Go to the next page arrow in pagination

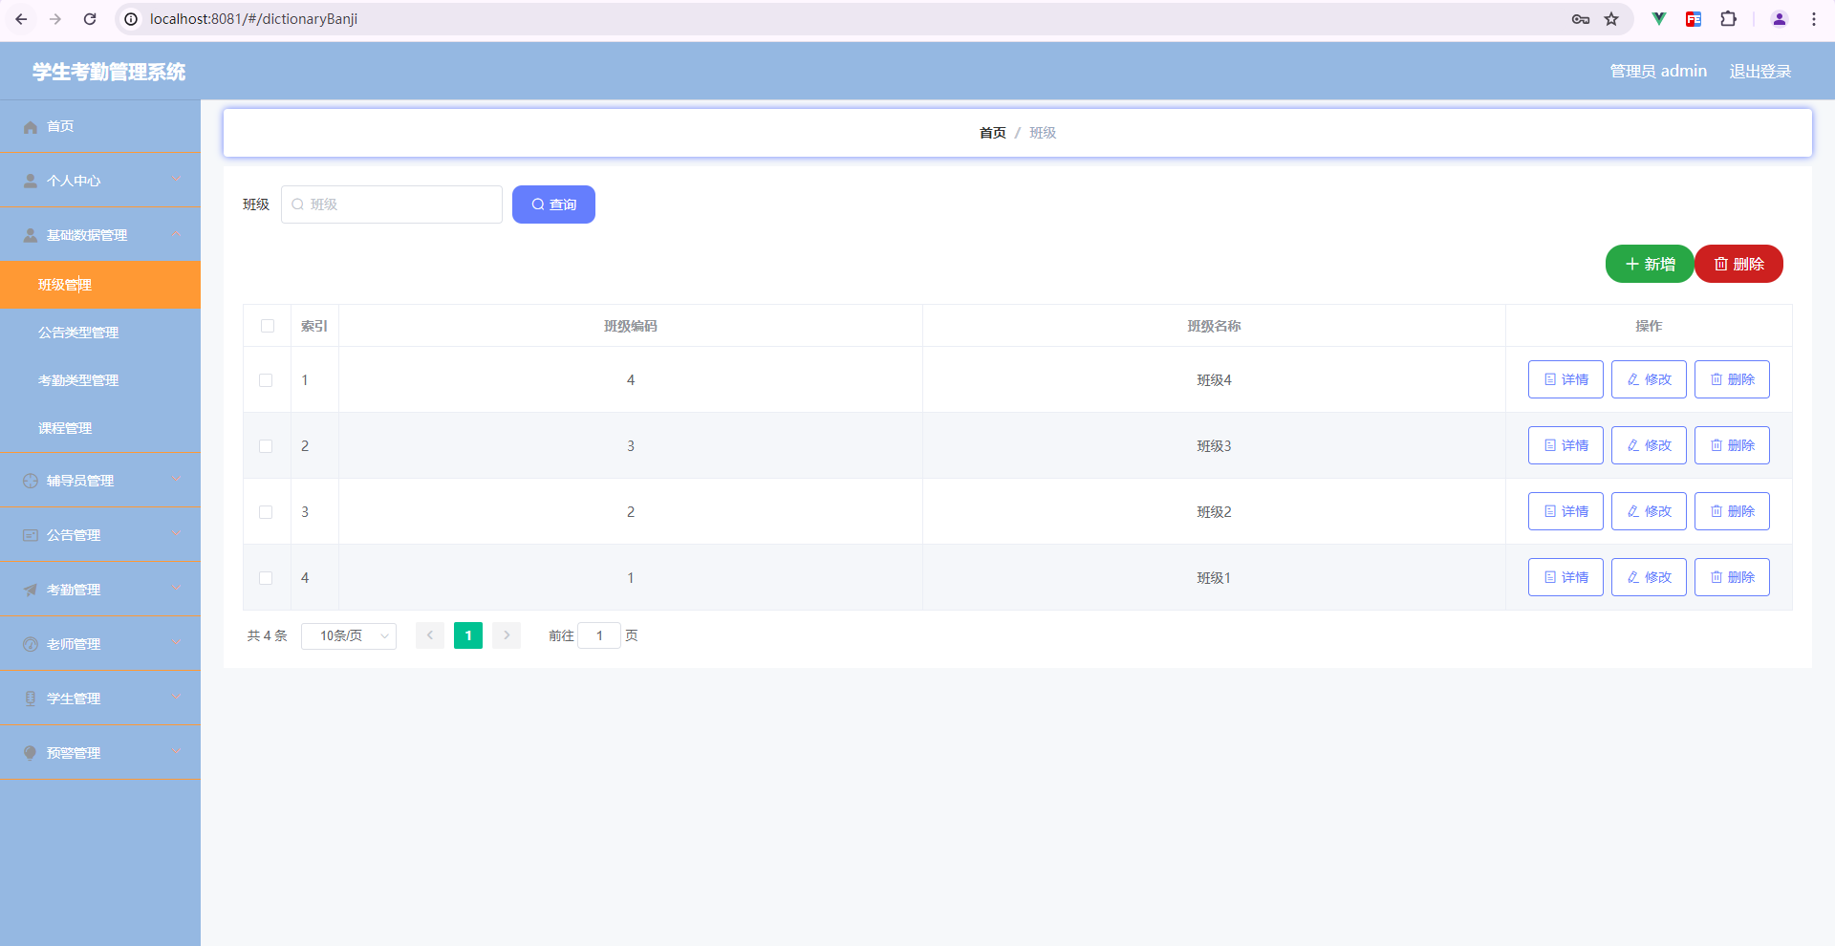pyautogui.click(x=507, y=635)
